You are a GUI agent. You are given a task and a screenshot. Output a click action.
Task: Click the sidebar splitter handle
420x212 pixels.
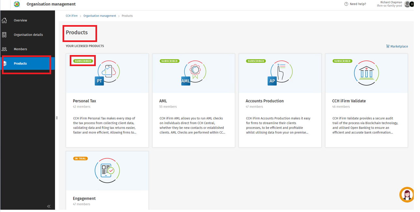(57, 118)
